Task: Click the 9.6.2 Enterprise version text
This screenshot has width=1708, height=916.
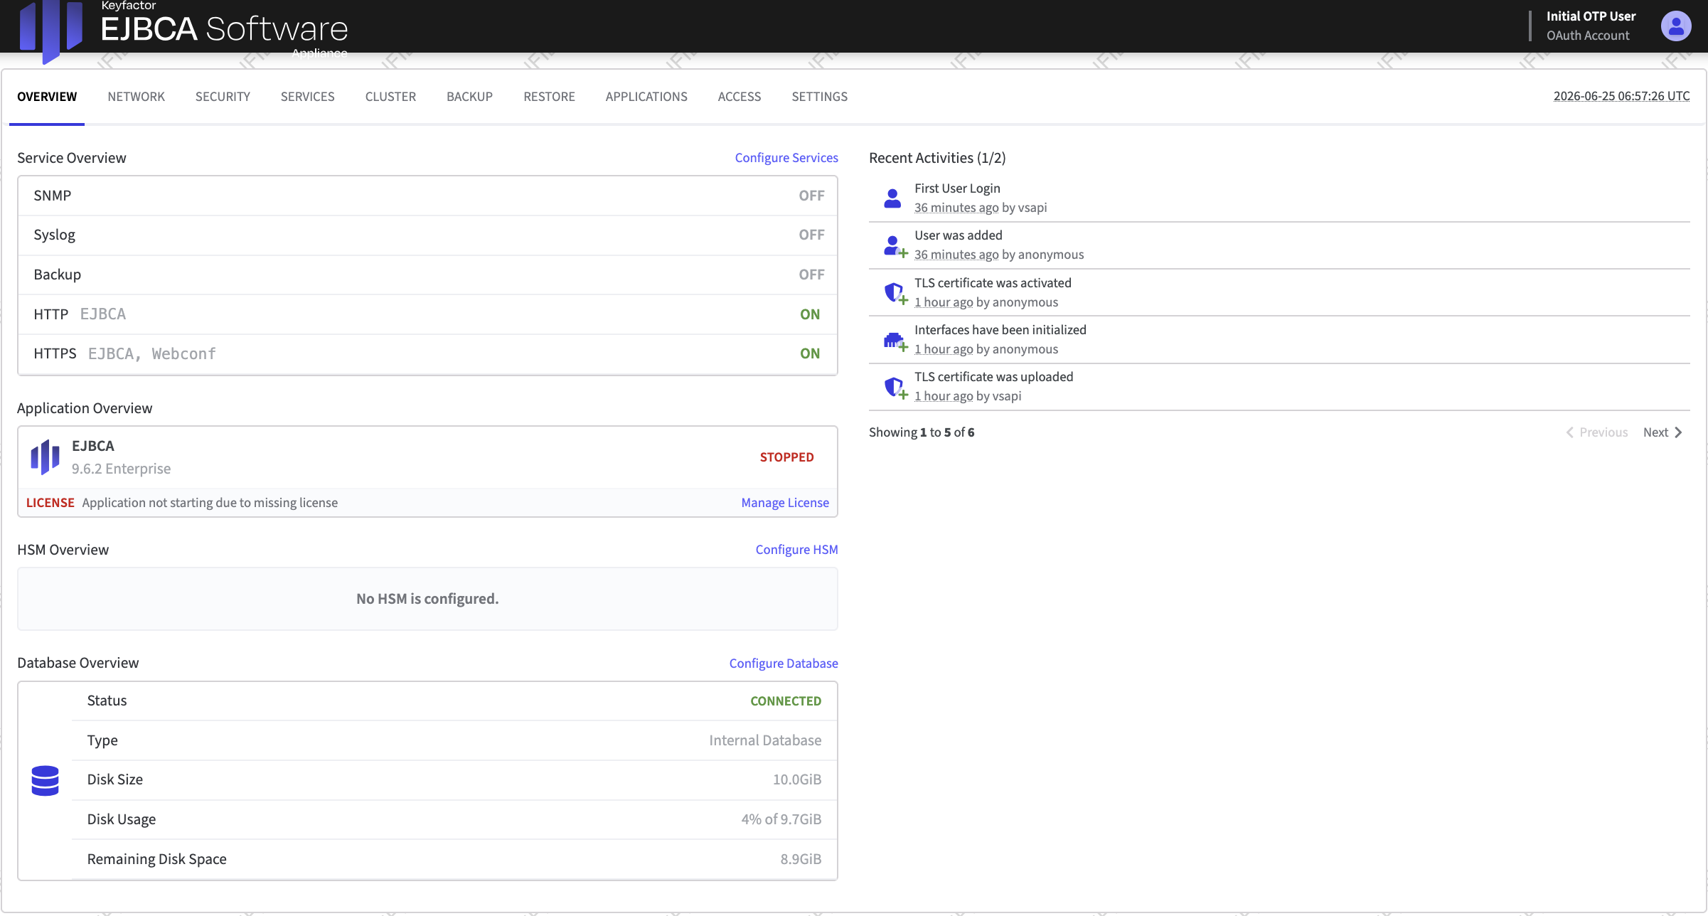Action: click(x=121, y=469)
